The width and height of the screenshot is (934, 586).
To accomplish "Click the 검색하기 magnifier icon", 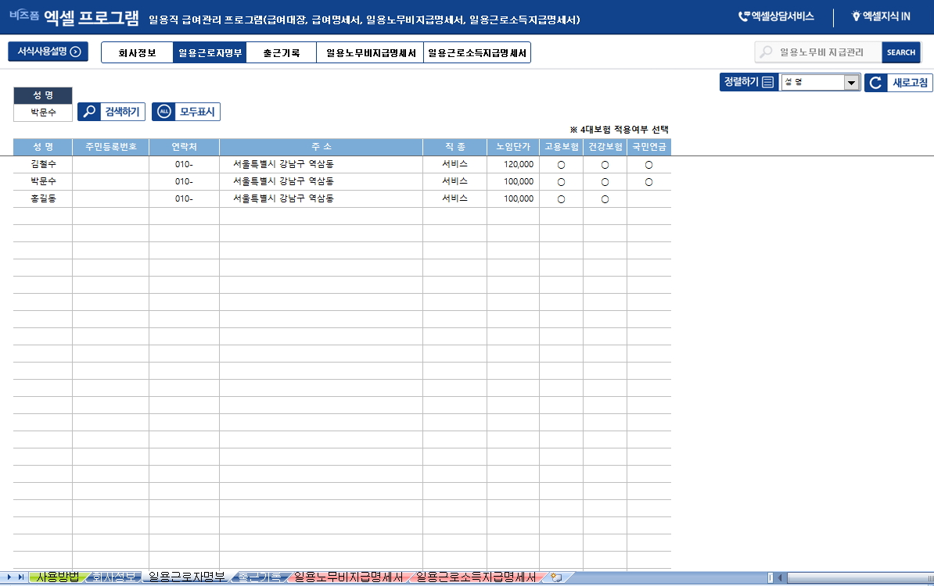I will pos(90,112).
